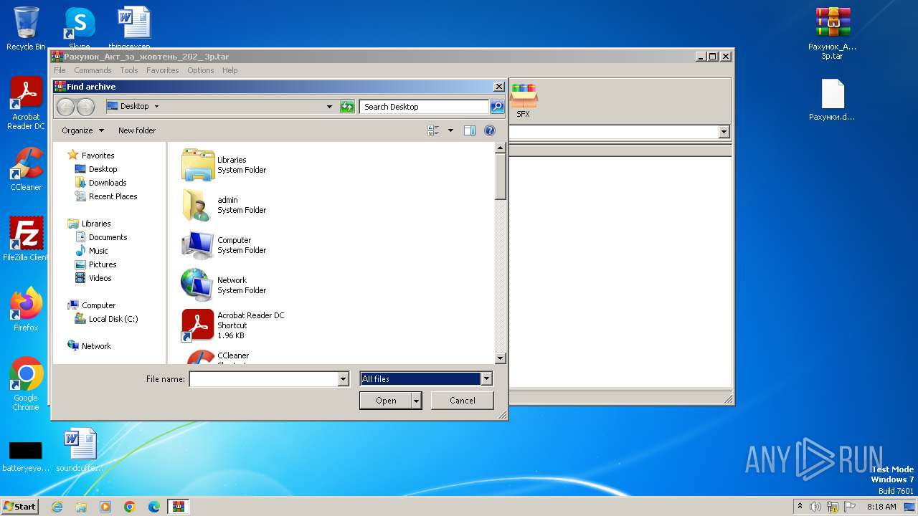The image size is (918, 516).
Task: Select Libraries system folder in file list
Action: [x=224, y=165]
